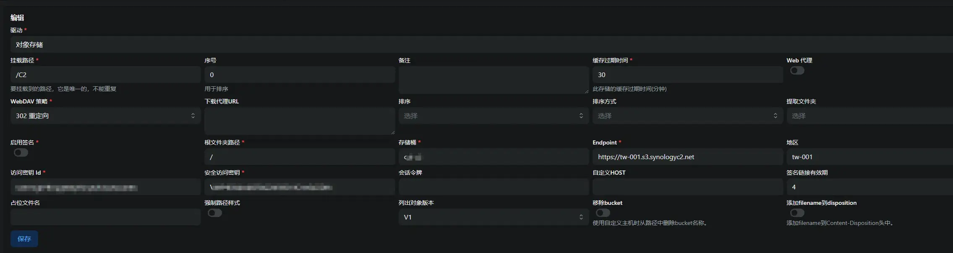This screenshot has height=253, width=953.
Task: Click the 下载代理URL text area
Action: [x=300, y=121]
